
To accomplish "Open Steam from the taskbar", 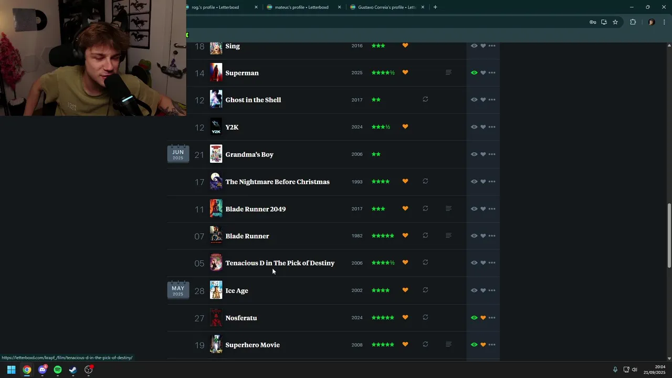I will [x=73, y=370].
